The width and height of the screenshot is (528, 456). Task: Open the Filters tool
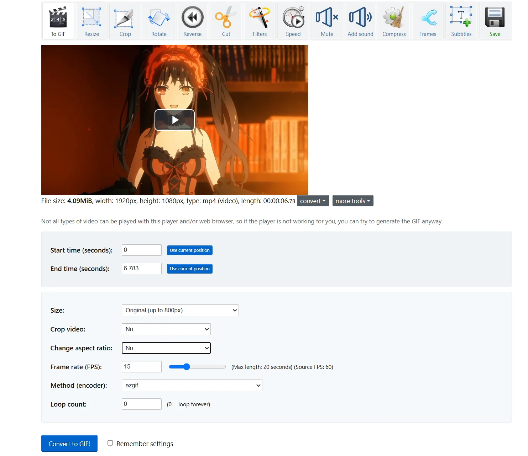(x=260, y=21)
